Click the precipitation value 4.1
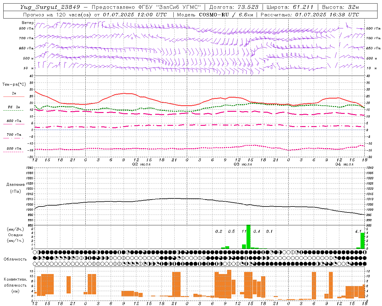This screenshot has height=306, width=382. (358, 231)
